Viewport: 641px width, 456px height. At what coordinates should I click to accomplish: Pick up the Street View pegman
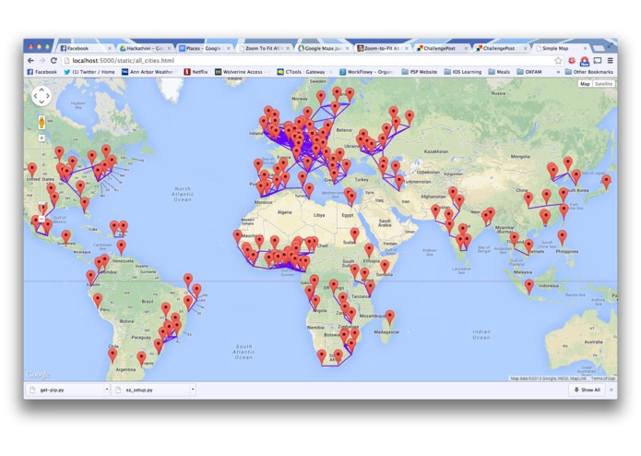click(42, 122)
